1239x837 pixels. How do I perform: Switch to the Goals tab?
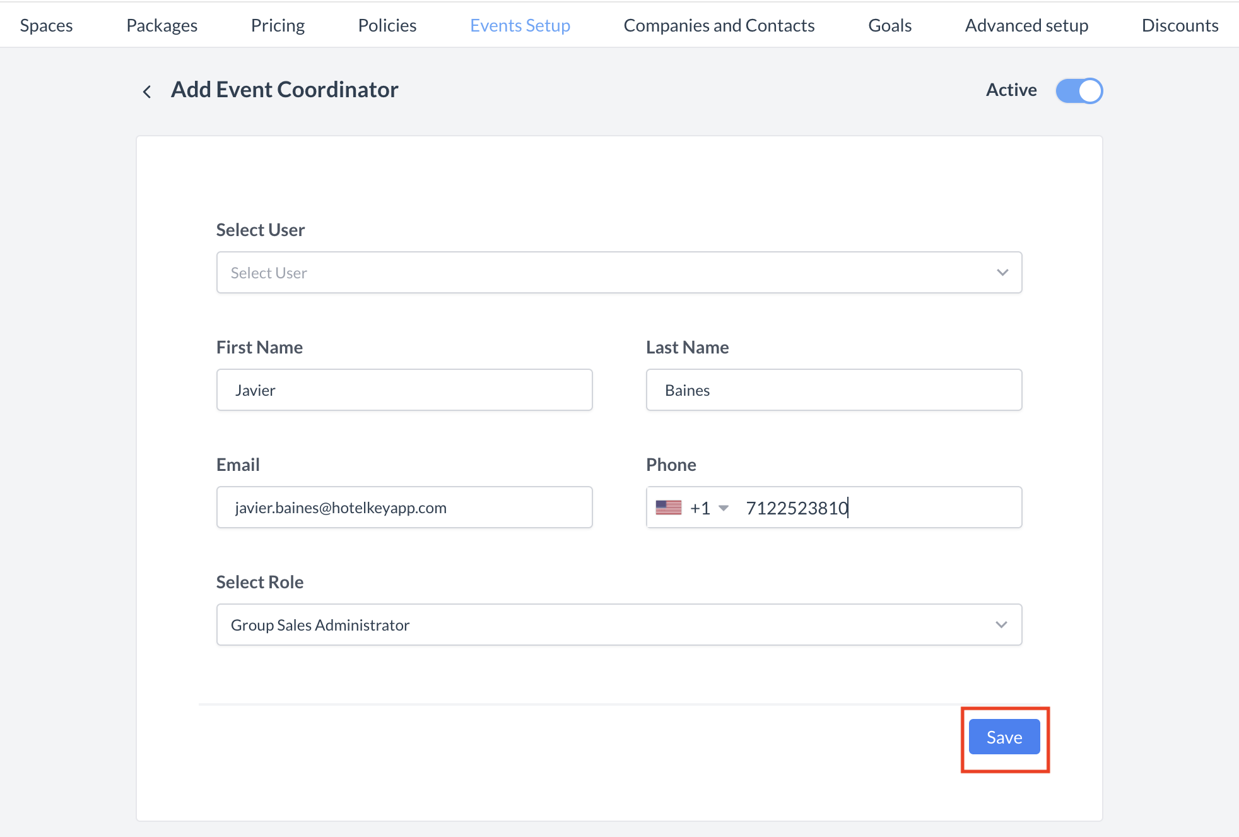[890, 25]
